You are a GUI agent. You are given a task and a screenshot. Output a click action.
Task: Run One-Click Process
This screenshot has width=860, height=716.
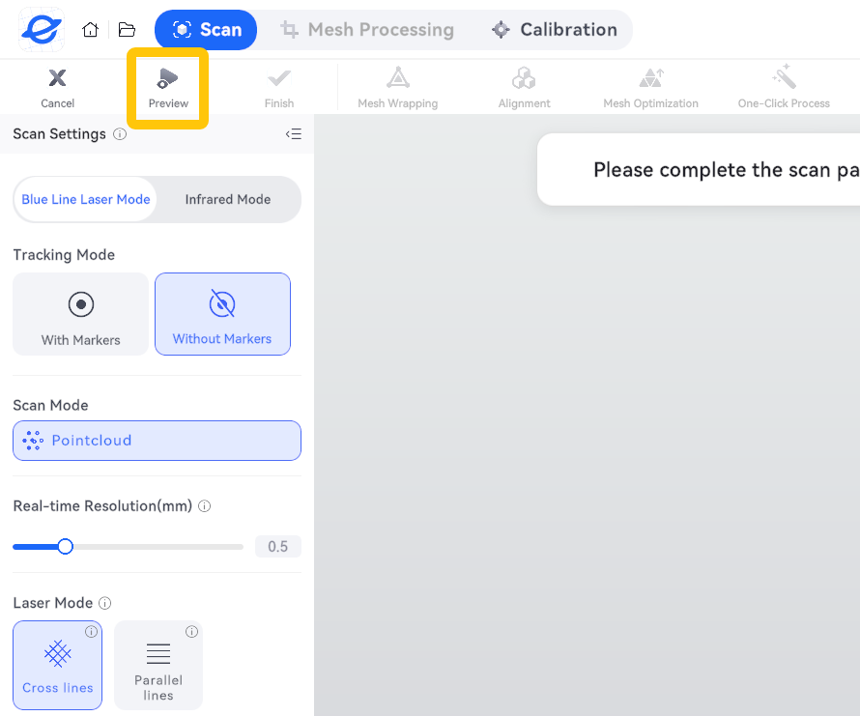pyautogui.click(x=784, y=88)
